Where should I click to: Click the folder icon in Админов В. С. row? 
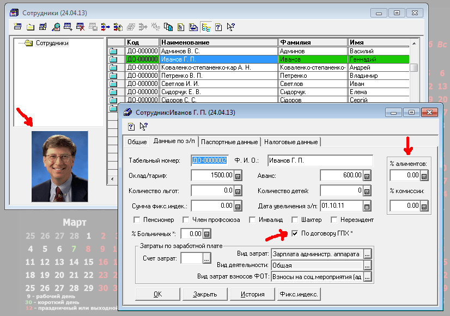click(113, 51)
